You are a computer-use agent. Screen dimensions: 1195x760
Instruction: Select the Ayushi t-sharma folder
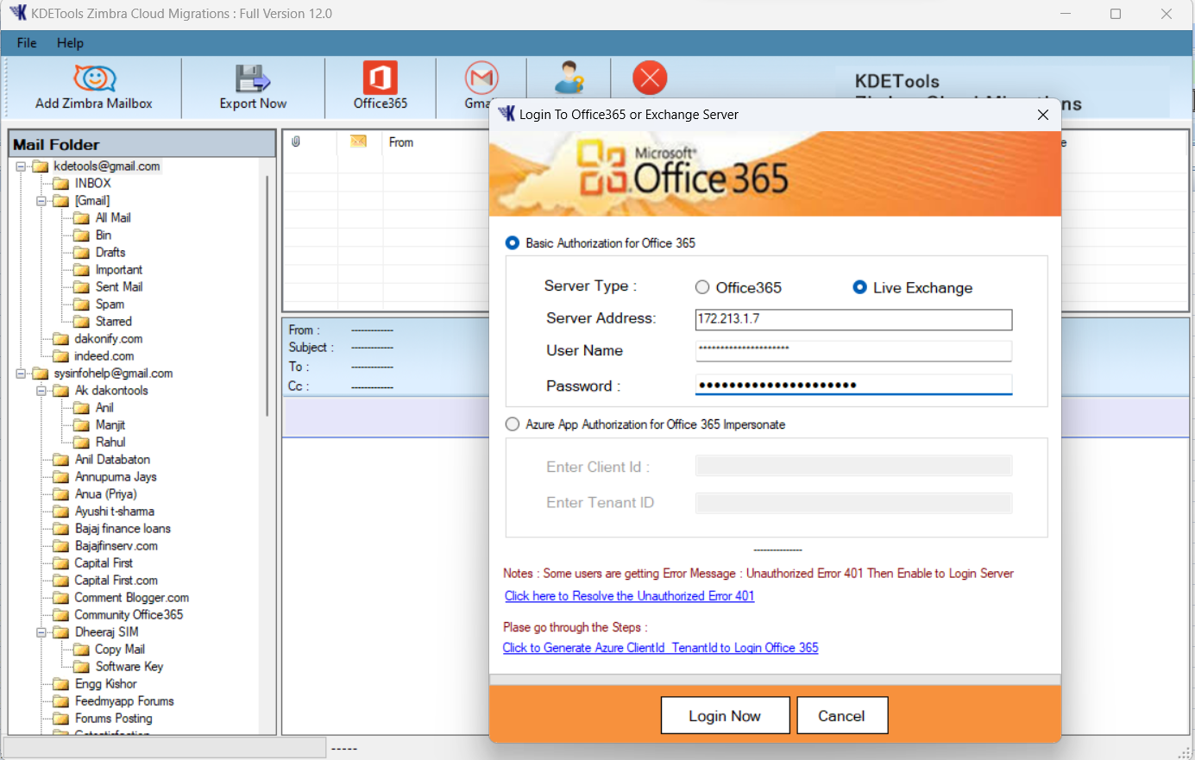point(114,512)
